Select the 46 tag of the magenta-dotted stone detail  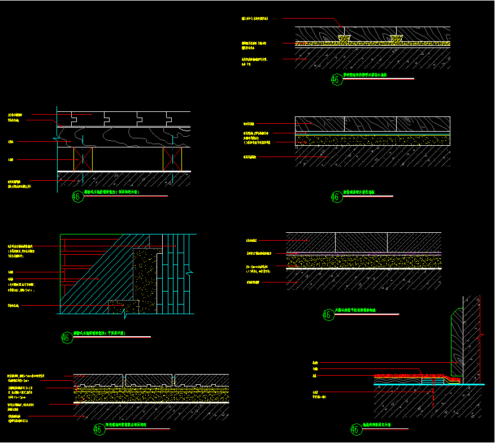point(328,315)
